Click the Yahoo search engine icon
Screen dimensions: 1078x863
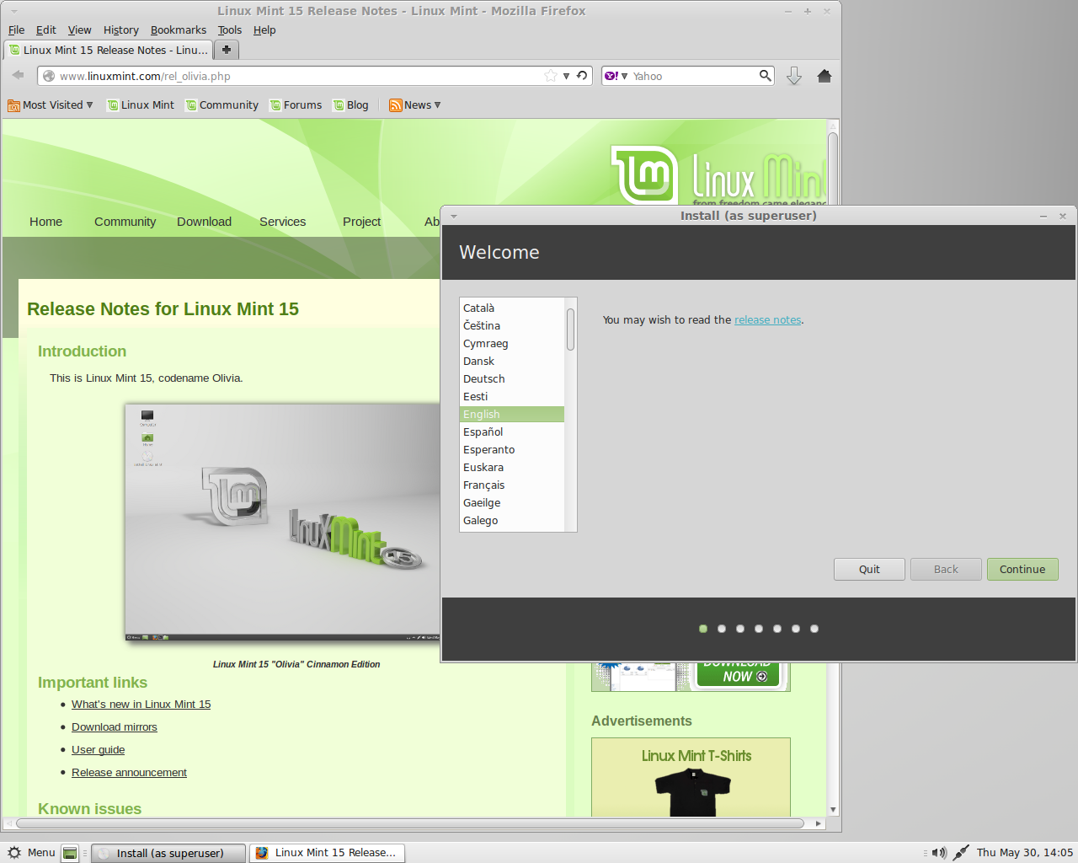pos(611,76)
